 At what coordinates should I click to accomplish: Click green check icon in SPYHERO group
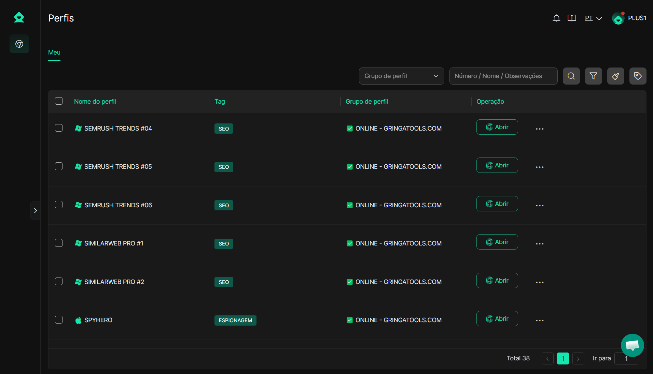point(350,320)
